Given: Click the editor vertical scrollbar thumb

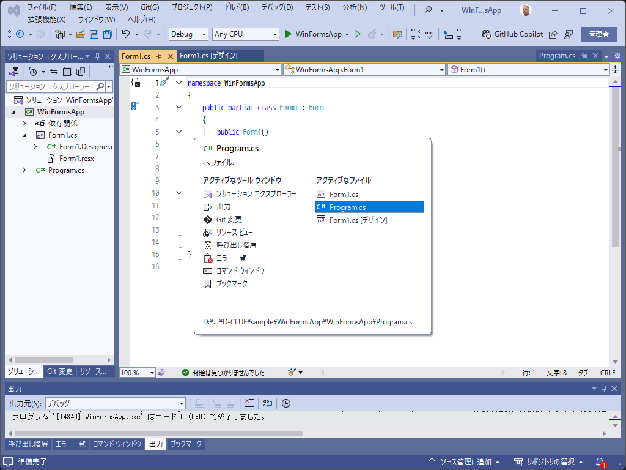Looking at the screenshot, I should point(615,168).
